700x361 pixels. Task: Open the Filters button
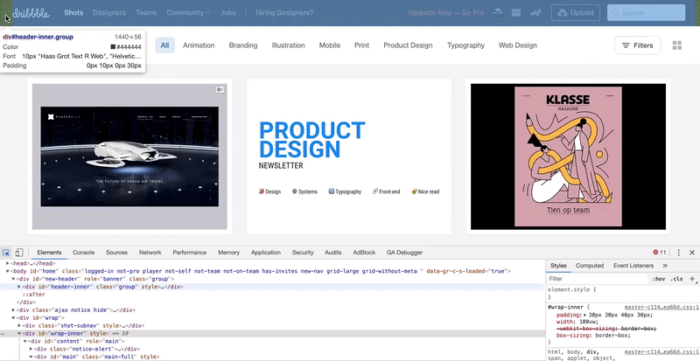click(638, 45)
